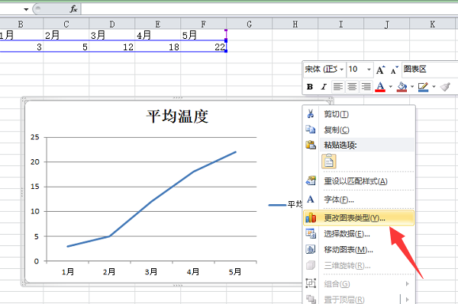
Task: Click cell containing 2月 header
Action: point(66,35)
